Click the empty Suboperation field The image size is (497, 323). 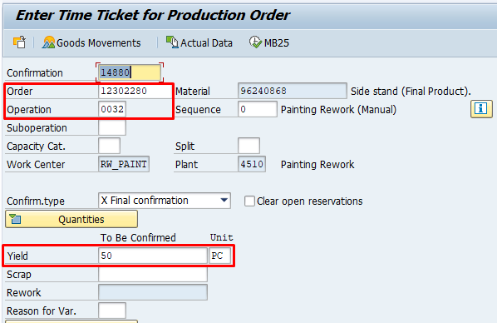[x=112, y=127]
